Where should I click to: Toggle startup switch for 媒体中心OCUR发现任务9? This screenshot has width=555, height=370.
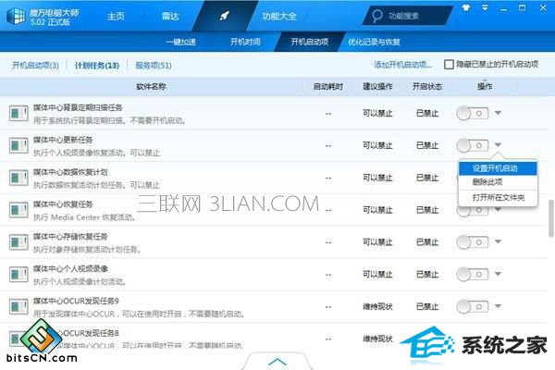coord(473,306)
